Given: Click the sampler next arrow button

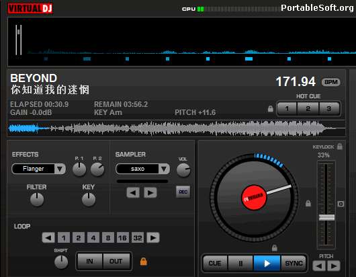Looking at the screenshot, I should (150, 193).
